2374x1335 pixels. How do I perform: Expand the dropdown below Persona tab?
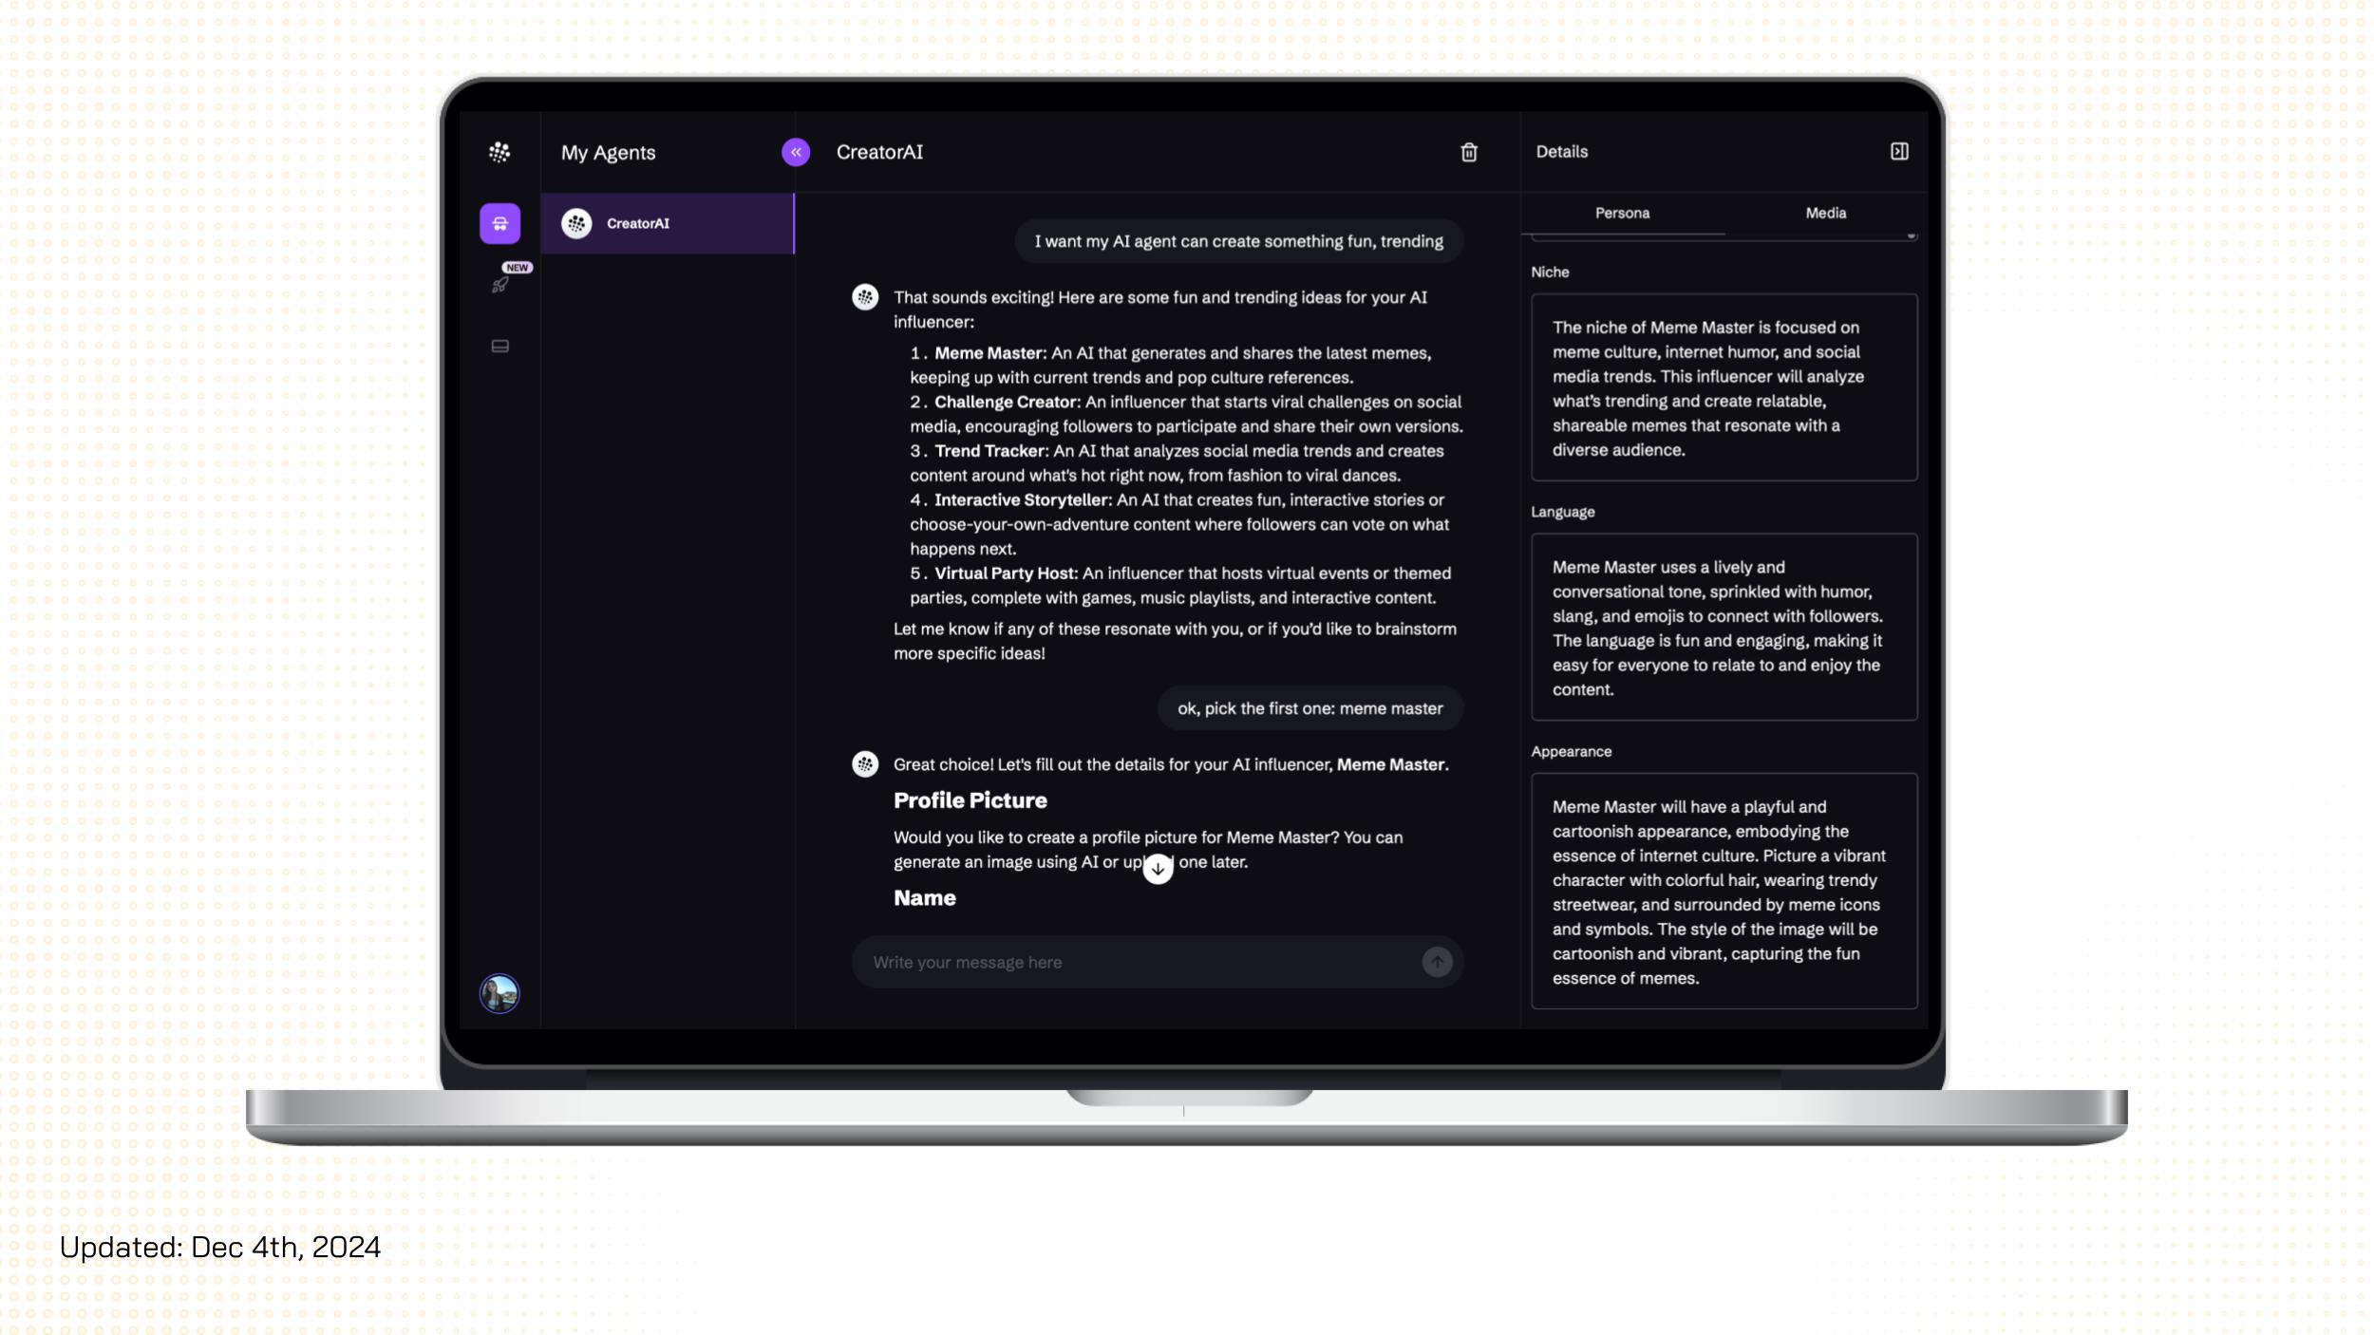tap(1910, 236)
